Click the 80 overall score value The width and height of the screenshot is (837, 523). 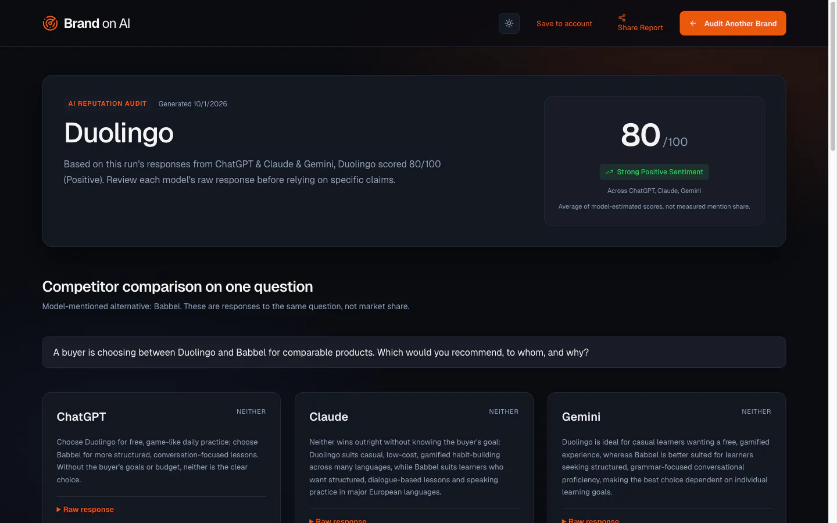click(x=641, y=135)
